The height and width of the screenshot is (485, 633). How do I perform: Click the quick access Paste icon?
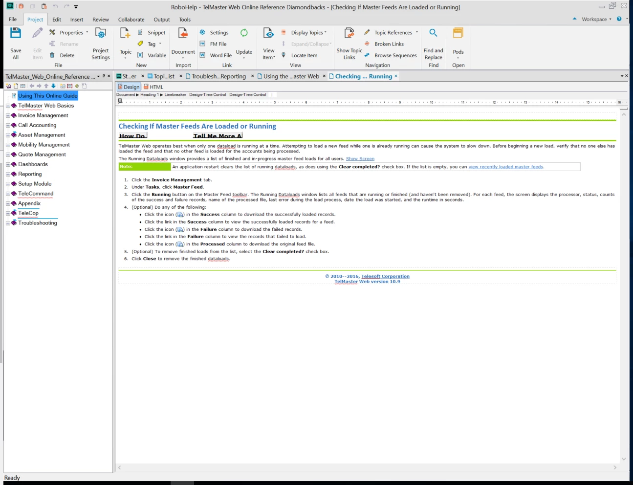point(44,6)
